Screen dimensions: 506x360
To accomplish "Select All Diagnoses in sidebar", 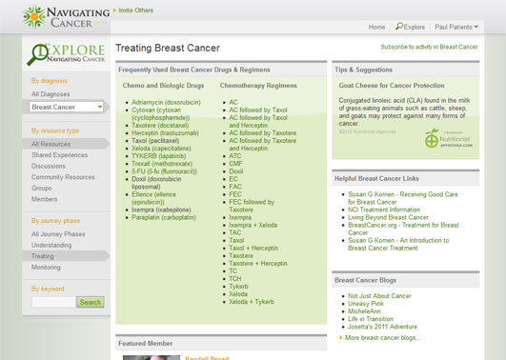I will point(51,94).
